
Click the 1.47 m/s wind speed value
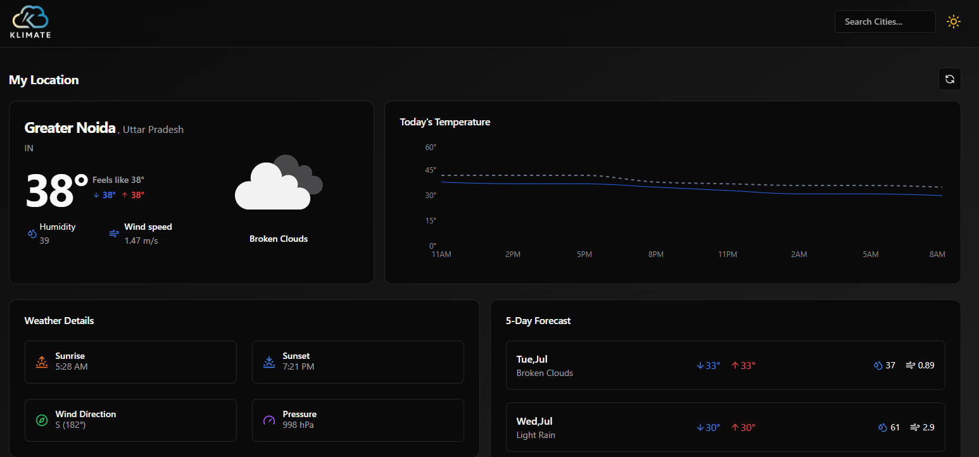[x=141, y=241]
